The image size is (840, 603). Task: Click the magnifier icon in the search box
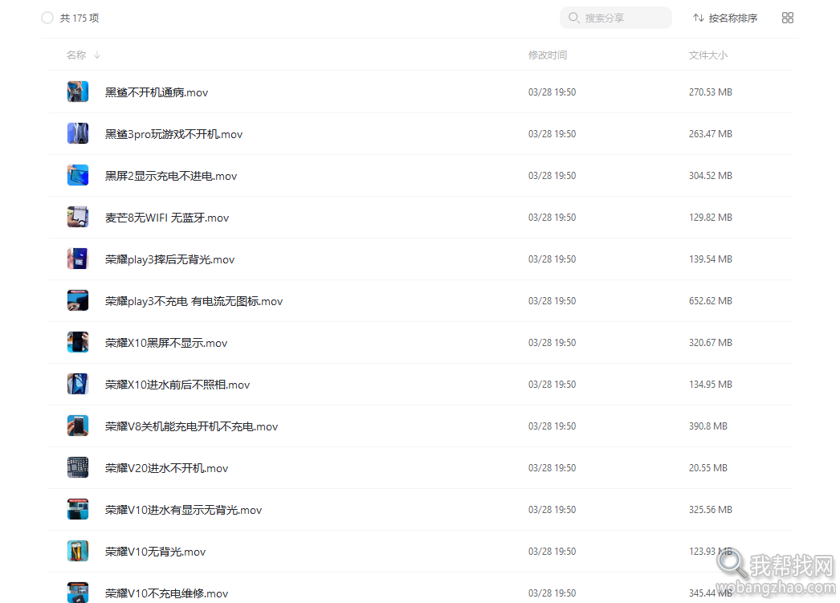tap(573, 18)
